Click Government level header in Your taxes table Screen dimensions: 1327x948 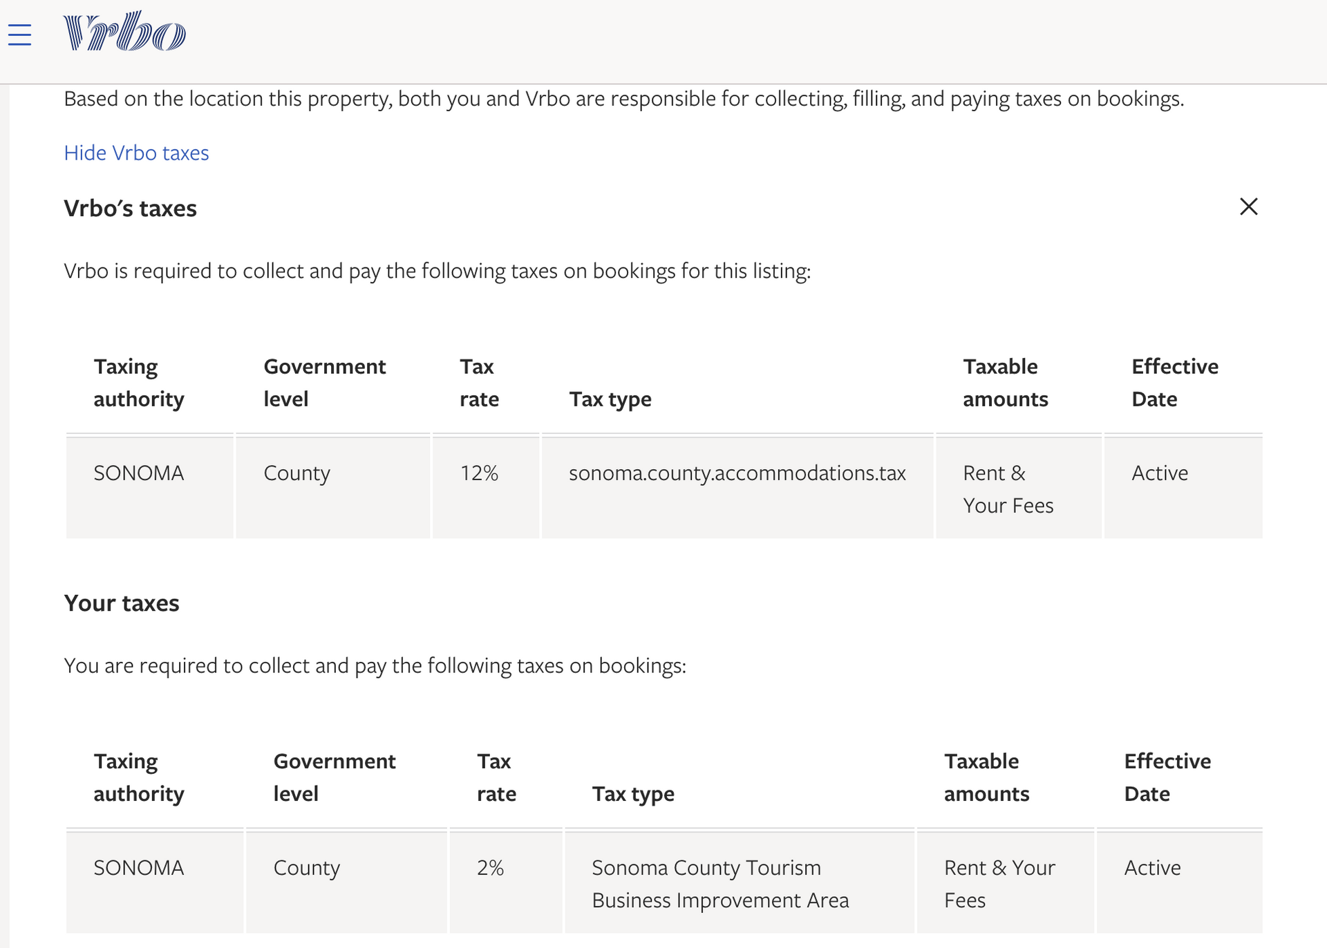click(335, 777)
